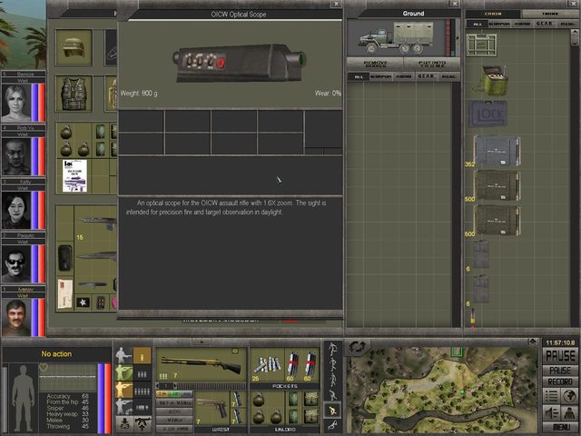Select the tactical vest in the armor slot
The height and width of the screenshot is (436, 581).
point(74,94)
